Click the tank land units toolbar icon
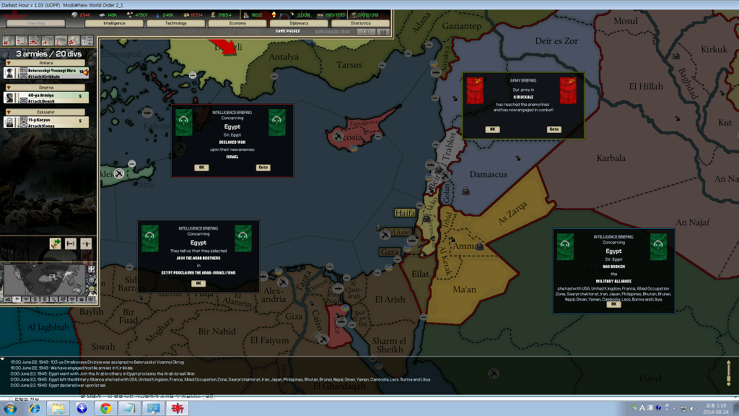 tap(35, 41)
